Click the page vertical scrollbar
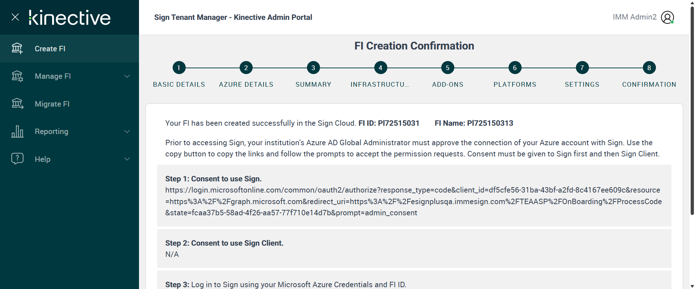Screen dimensions: 695x289 pyautogui.click(x=692, y=108)
